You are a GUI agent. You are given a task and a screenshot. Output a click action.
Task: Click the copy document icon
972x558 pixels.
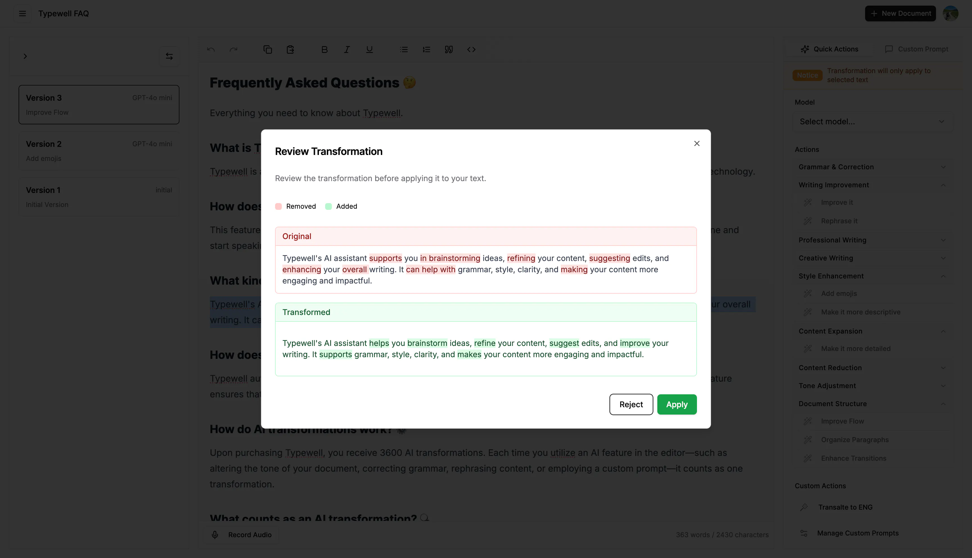[267, 49]
